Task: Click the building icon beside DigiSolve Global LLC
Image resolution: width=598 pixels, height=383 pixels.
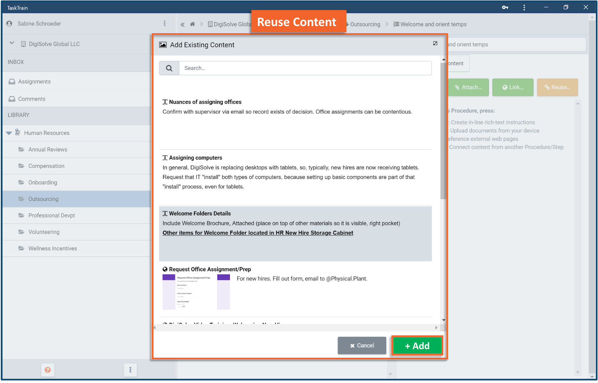Action: [x=23, y=44]
